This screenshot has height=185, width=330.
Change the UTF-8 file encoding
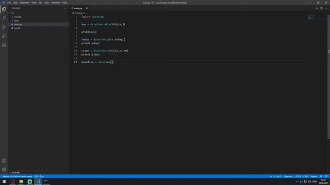point(298,176)
